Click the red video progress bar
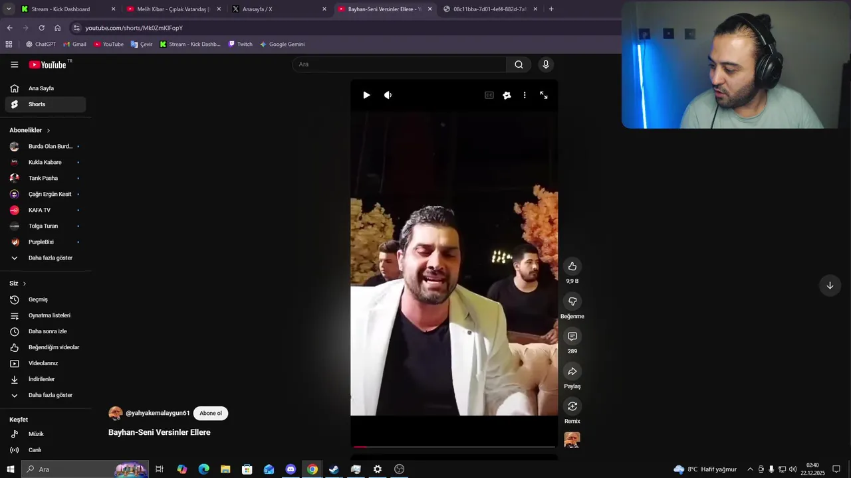Image resolution: width=851 pixels, height=478 pixels. click(x=454, y=446)
